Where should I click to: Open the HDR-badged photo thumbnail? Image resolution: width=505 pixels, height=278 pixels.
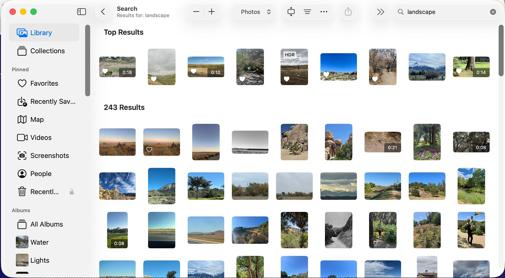(294, 67)
